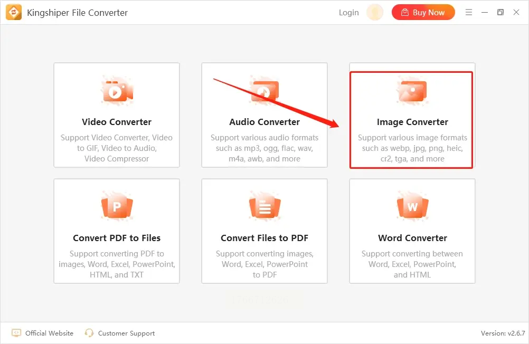Click the audio formats description text

[264, 148]
